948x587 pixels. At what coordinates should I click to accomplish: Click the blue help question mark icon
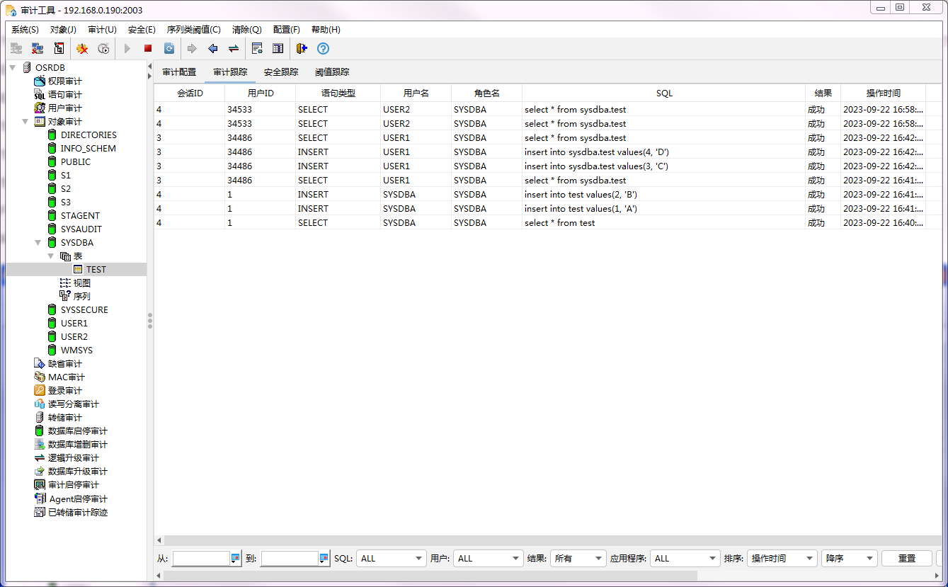click(x=323, y=49)
